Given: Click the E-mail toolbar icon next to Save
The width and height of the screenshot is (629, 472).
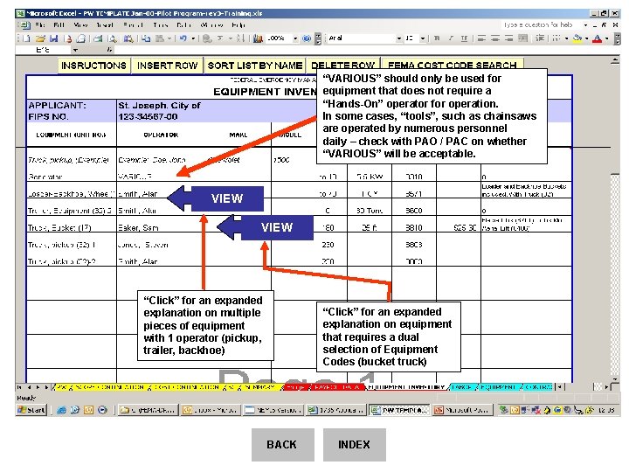Looking at the screenshot, I should [81, 38].
